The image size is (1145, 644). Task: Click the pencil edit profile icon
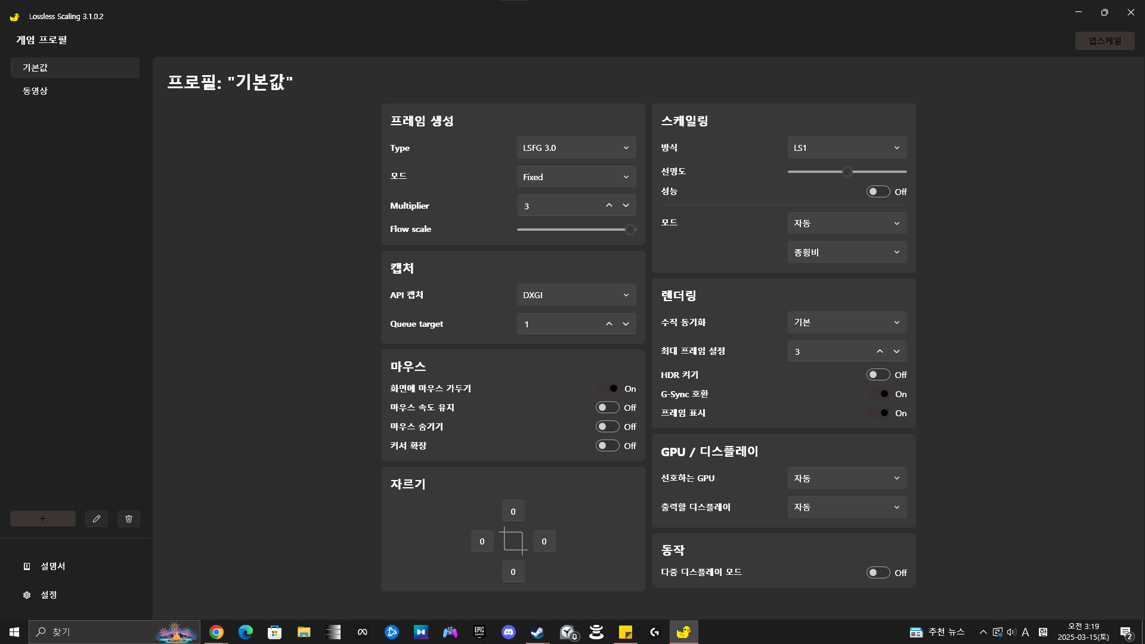(97, 519)
